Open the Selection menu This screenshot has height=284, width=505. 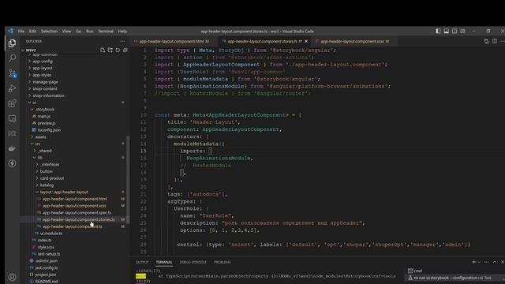tap(49, 32)
